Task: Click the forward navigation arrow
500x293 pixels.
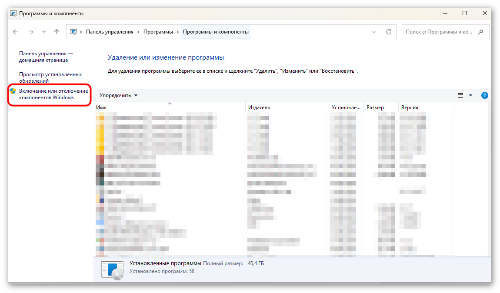Action: (31, 32)
